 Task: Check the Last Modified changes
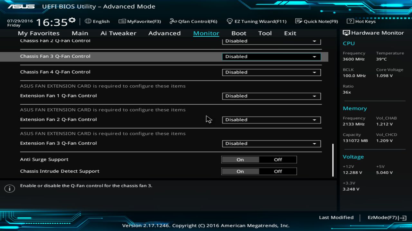click(x=336, y=218)
